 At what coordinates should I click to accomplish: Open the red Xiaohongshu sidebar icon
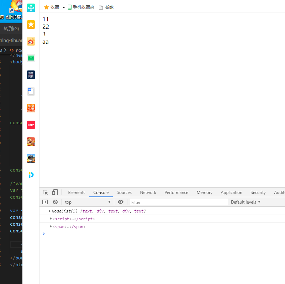pyautogui.click(x=31, y=125)
